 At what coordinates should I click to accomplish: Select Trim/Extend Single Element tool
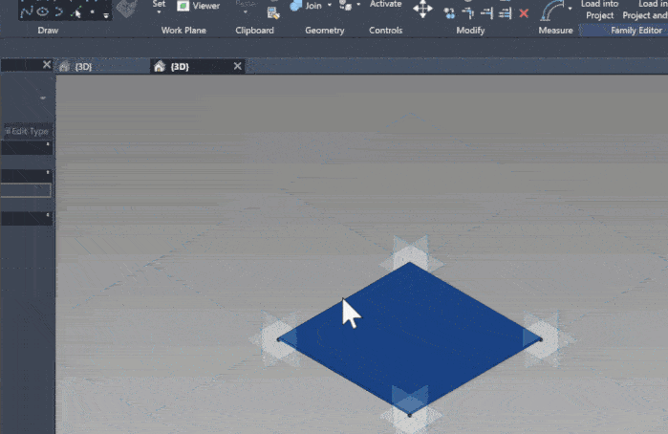[486, 13]
